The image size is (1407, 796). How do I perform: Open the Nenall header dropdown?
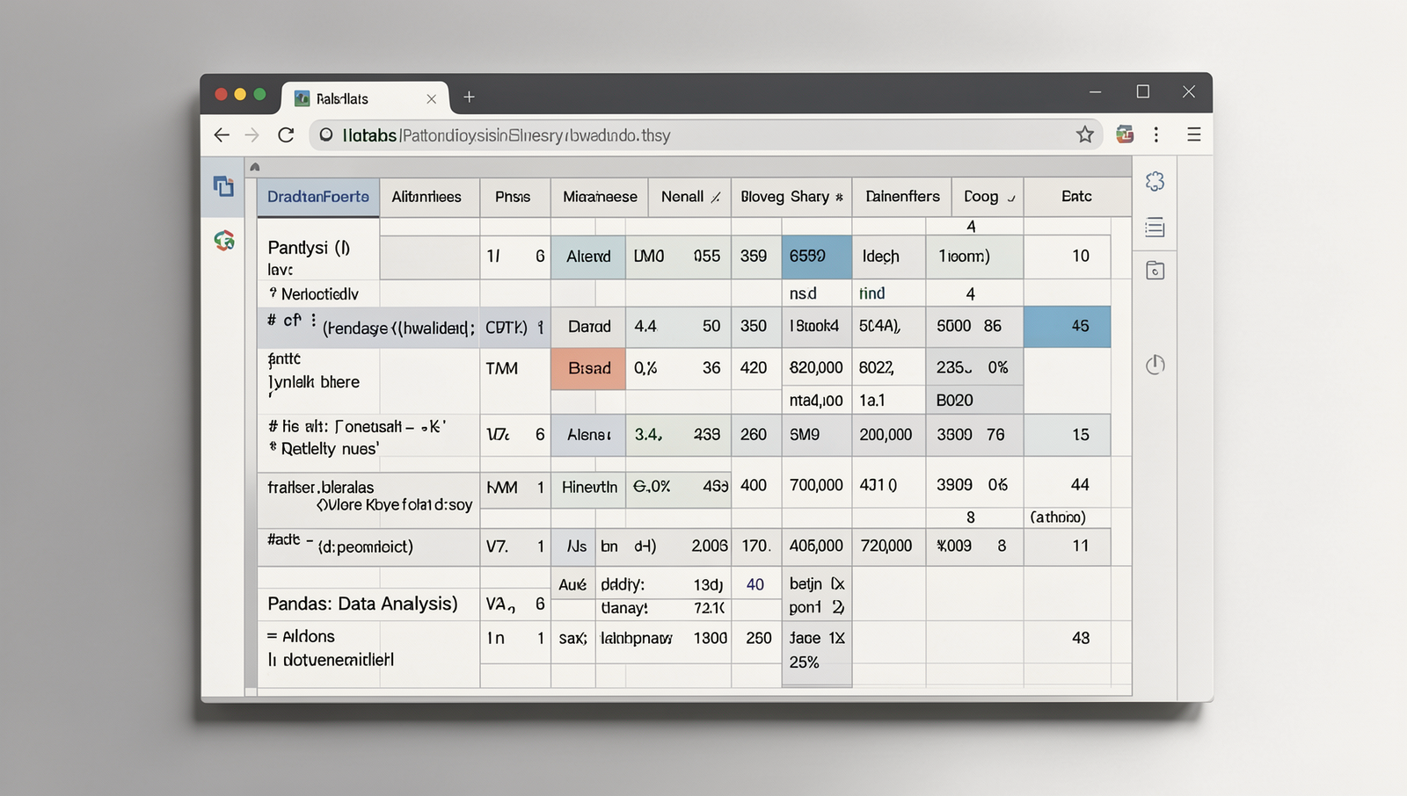pos(716,198)
